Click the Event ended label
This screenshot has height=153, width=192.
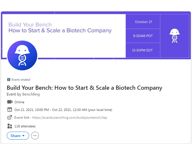coord(21,80)
